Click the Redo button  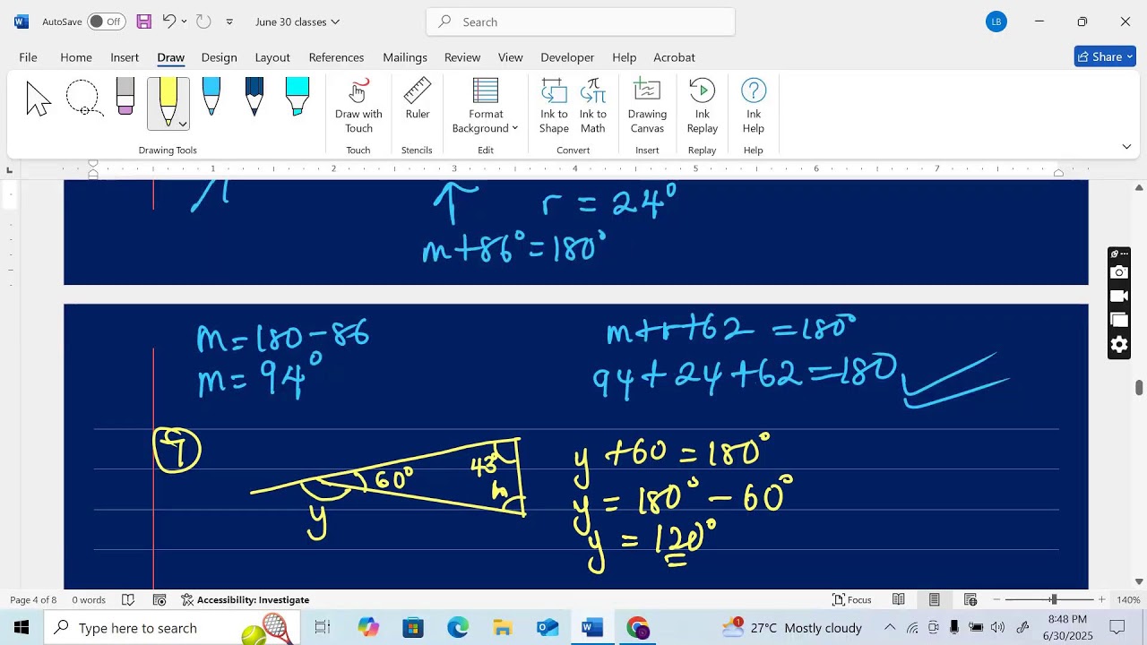(x=203, y=21)
